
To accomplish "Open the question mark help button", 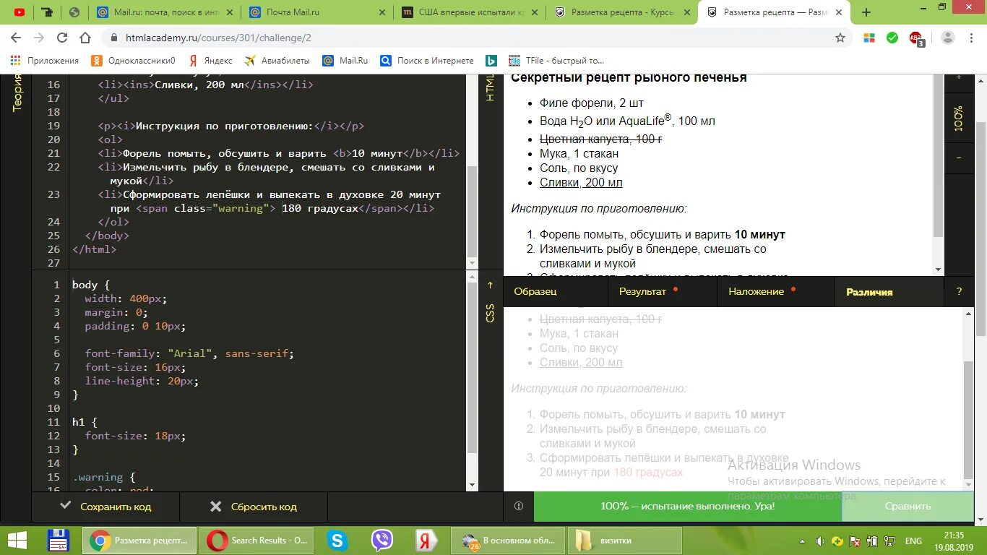I will [959, 291].
